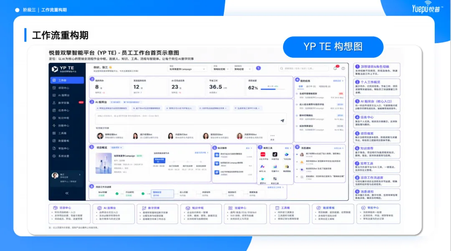
Task: Select the 策略制定 workflow step
Action: click(162, 194)
